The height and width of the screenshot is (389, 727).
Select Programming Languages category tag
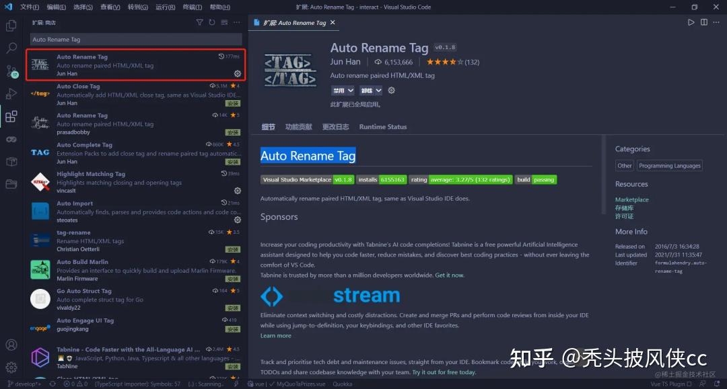point(670,165)
